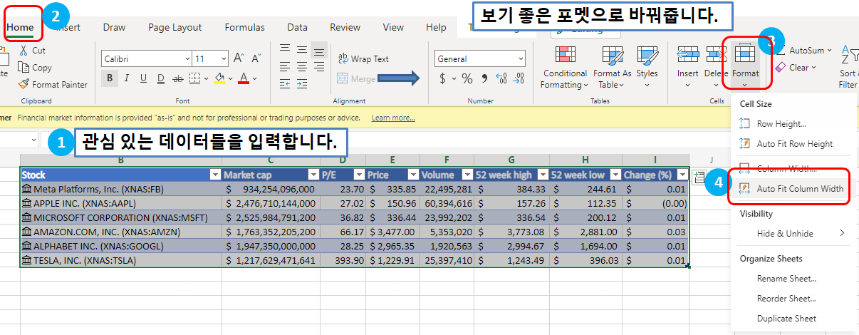The image size is (859, 335).
Task: Pick the yellow fill color
Action: [219, 78]
